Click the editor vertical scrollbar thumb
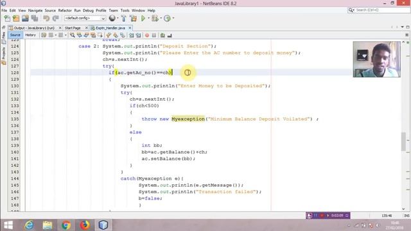411x231 pixels. click(403, 142)
